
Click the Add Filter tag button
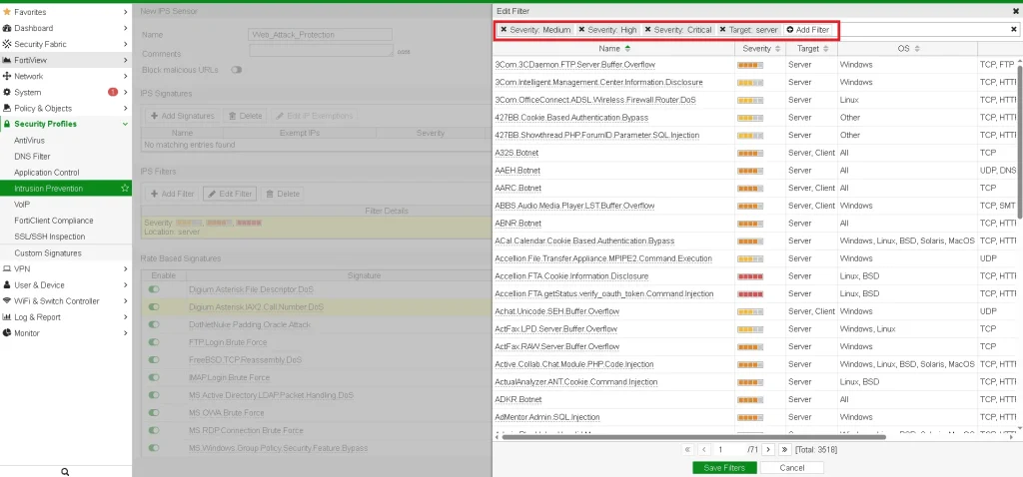[x=807, y=30]
